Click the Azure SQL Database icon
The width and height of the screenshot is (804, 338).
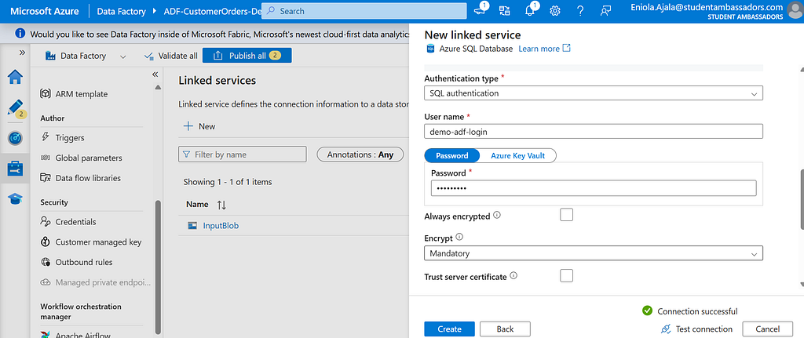pyautogui.click(x=430, y=49)
